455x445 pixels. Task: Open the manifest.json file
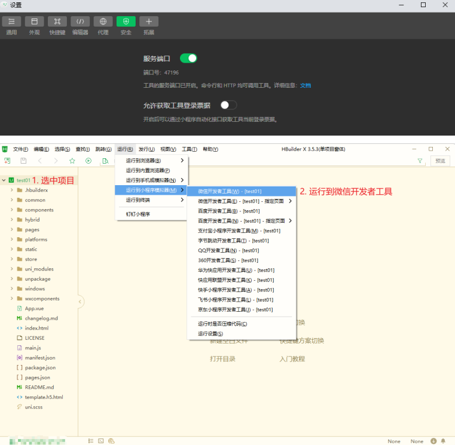click(x=40, y=358)
